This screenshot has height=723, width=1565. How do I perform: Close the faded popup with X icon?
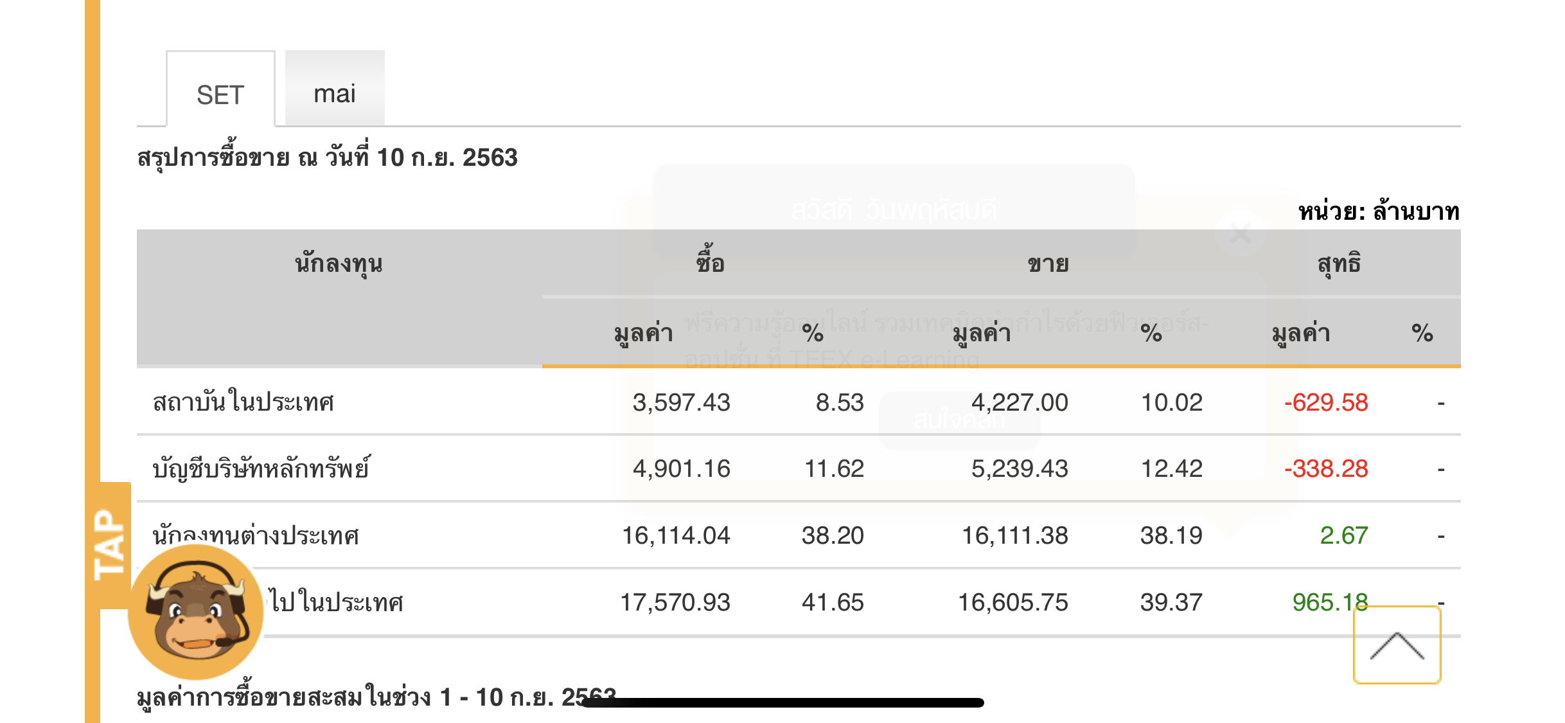[x=1241, y=234]
